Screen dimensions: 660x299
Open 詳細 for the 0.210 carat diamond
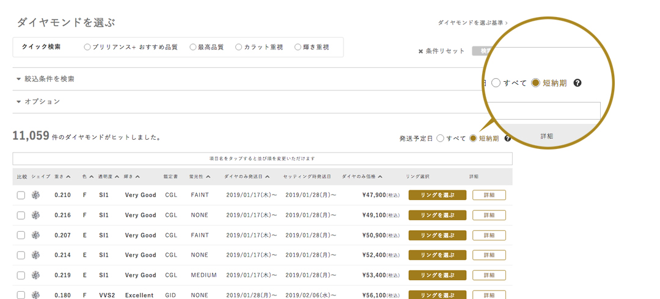point(489,195)
